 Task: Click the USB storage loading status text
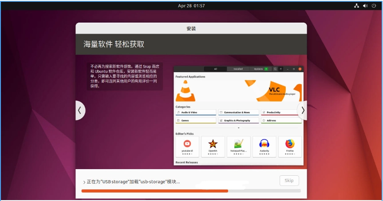click(x=133, y=182)
